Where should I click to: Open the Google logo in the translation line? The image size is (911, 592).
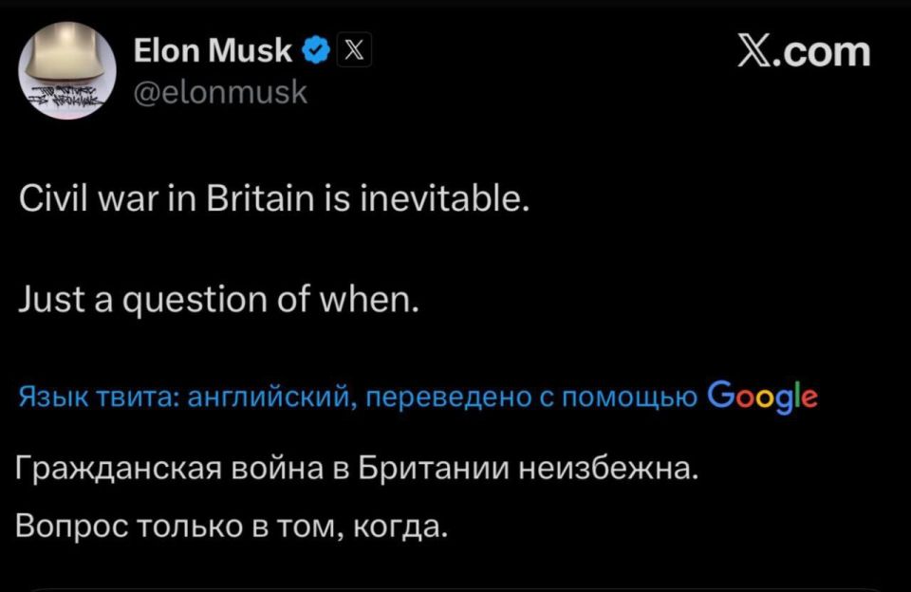(x=764, y=397)
